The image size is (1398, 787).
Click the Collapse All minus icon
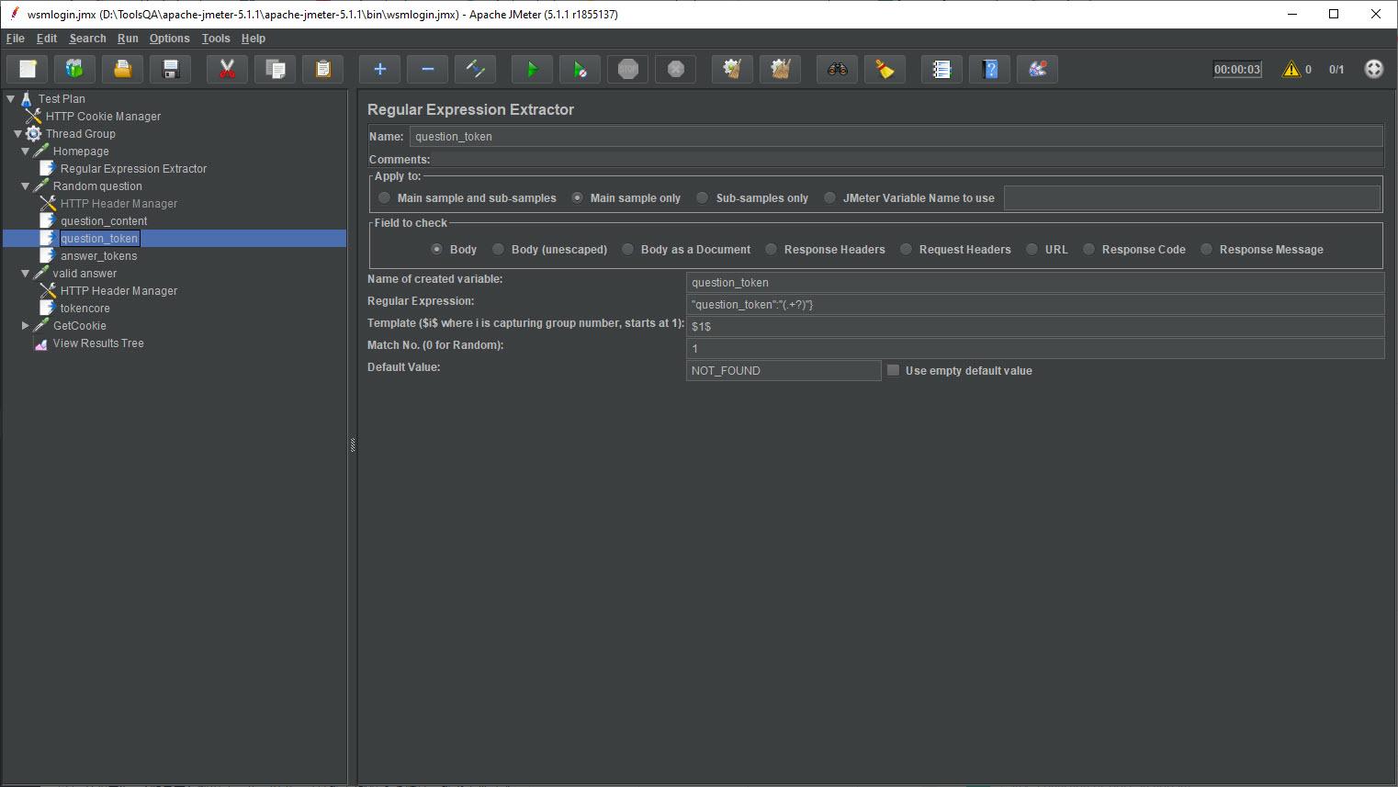tap(427, 69)
